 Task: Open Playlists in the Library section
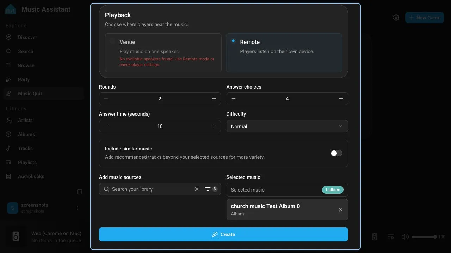pyautogui.click(x=44, y=162)
